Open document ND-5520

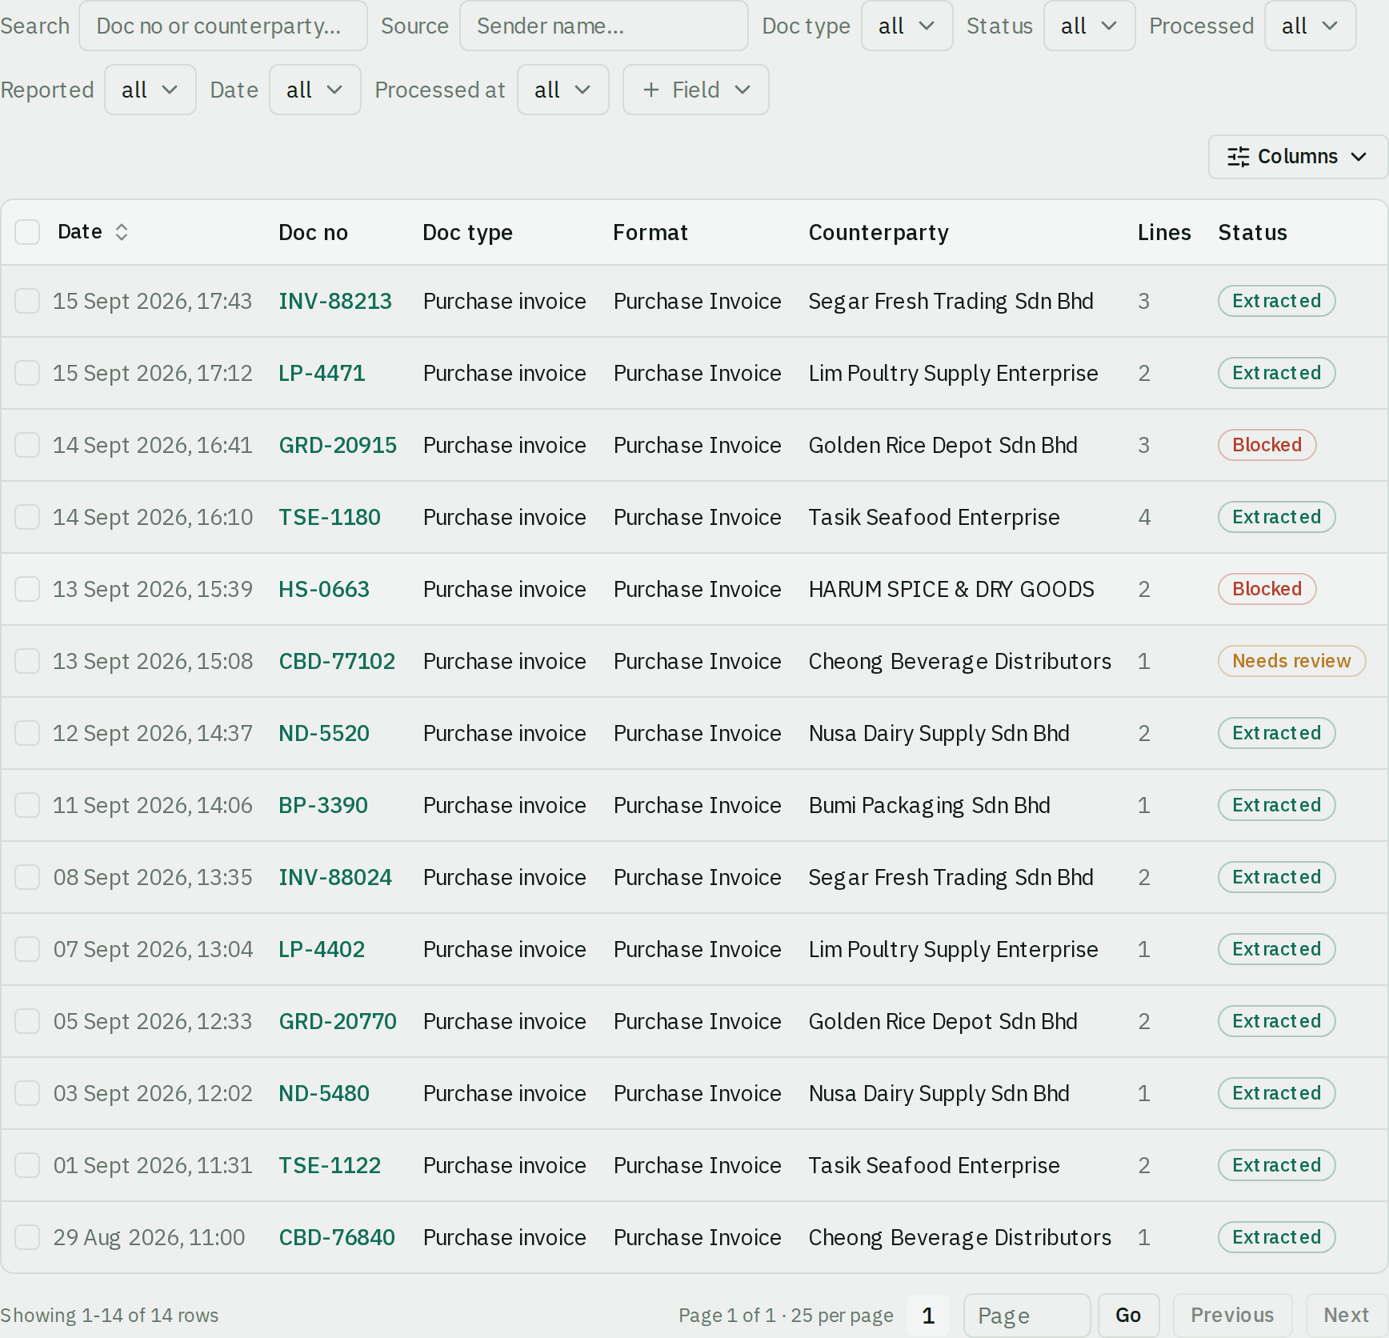point(324,733)
